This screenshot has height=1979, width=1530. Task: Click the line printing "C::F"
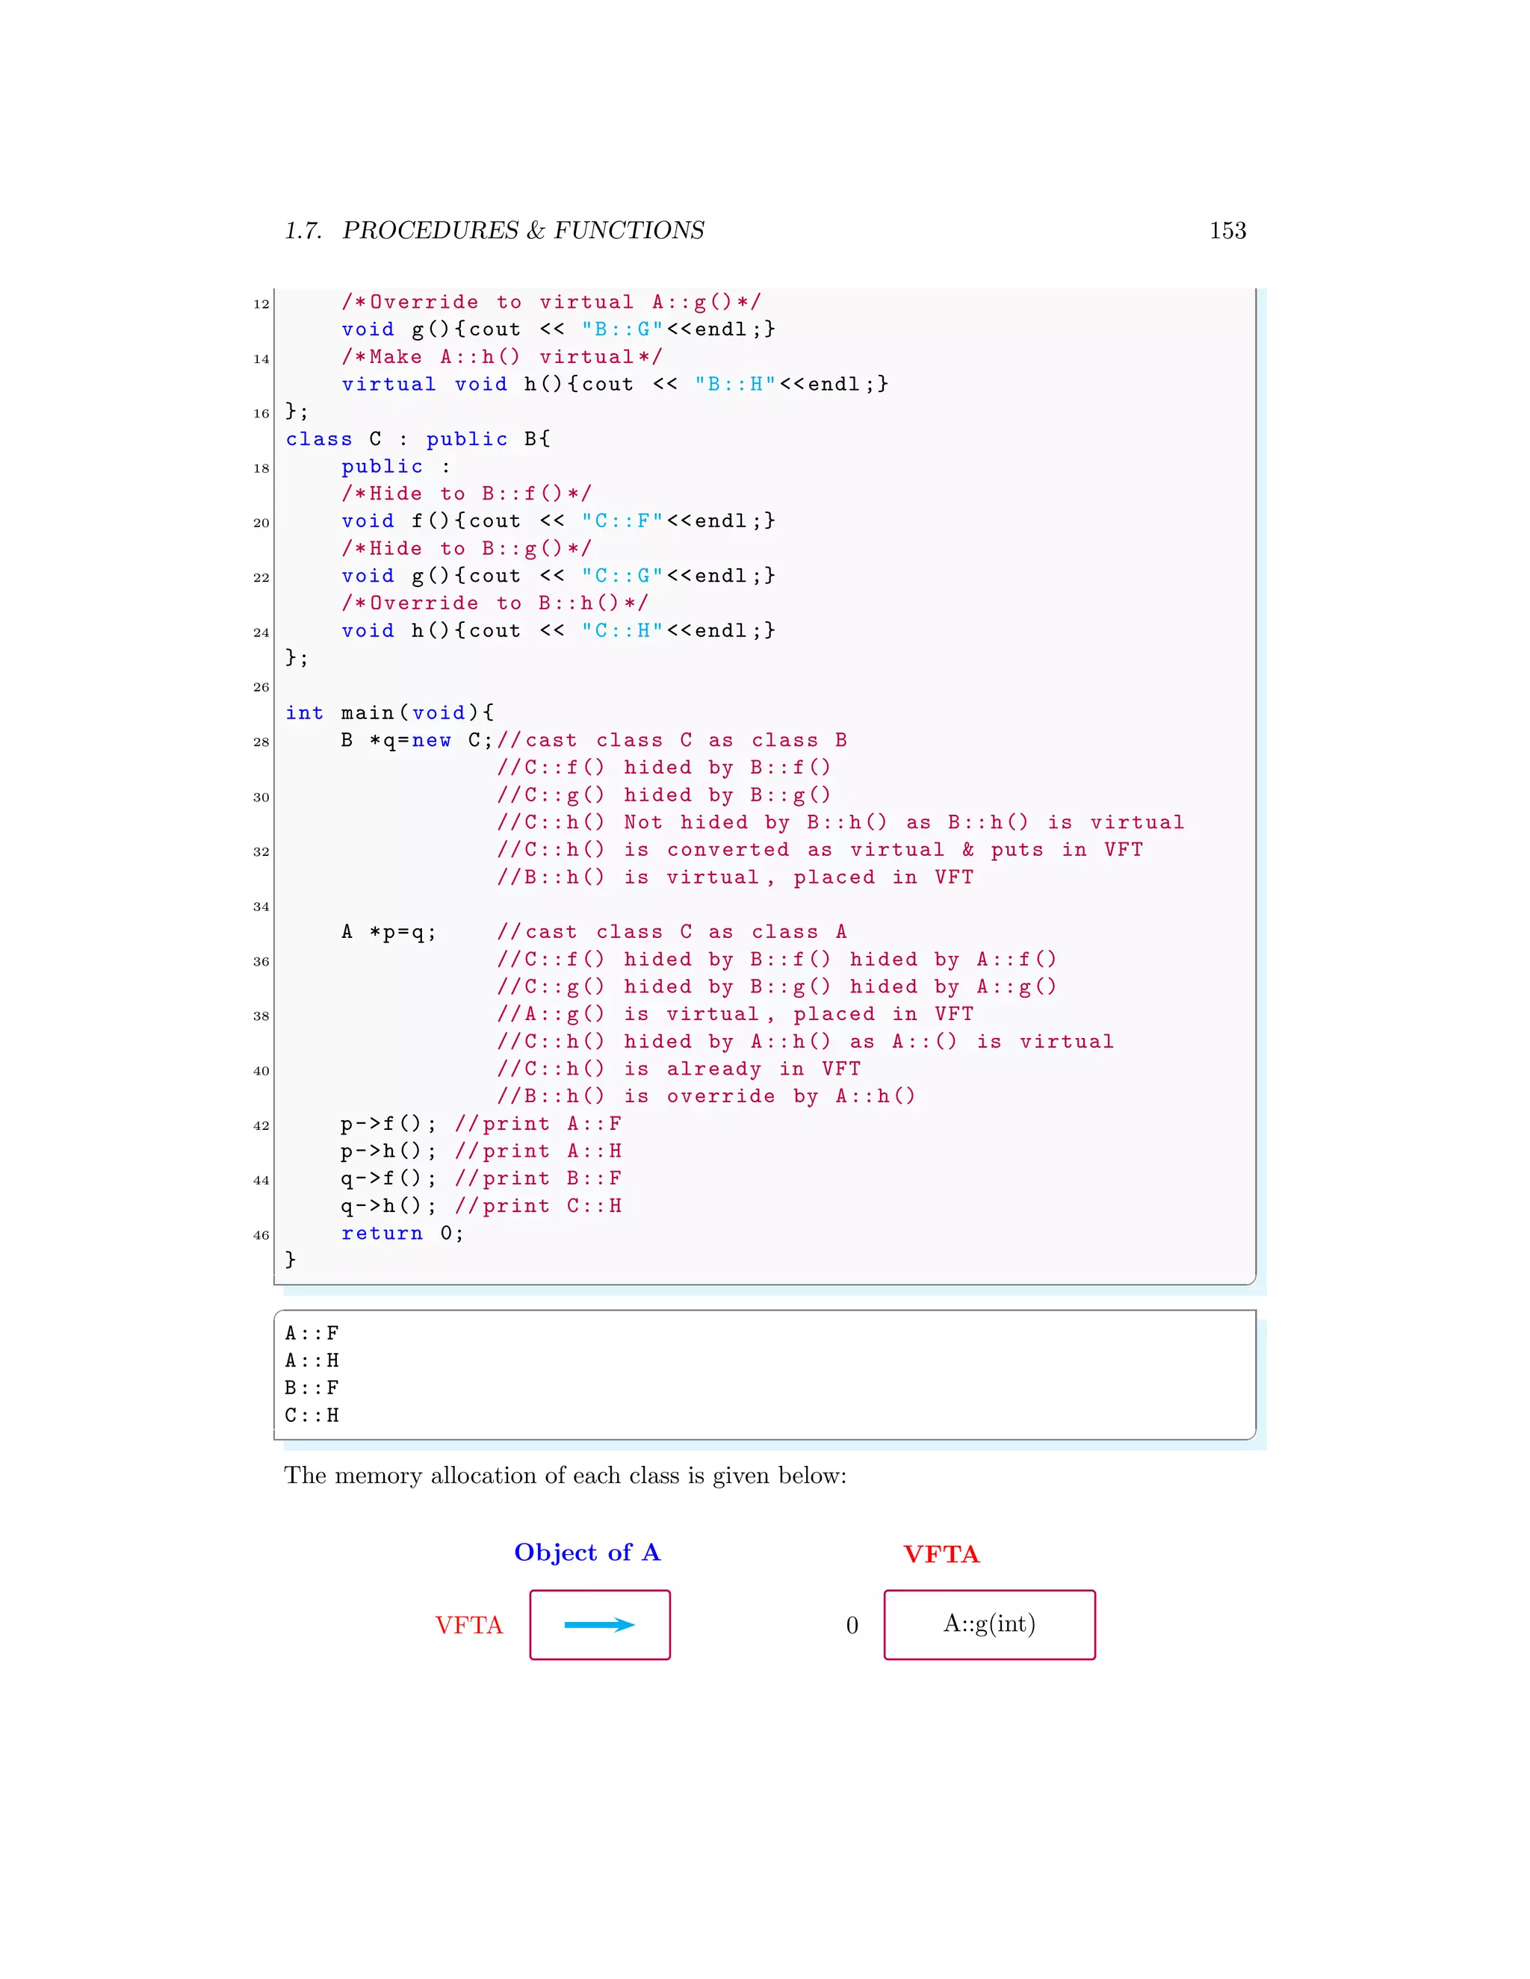[x=558, y=521]
